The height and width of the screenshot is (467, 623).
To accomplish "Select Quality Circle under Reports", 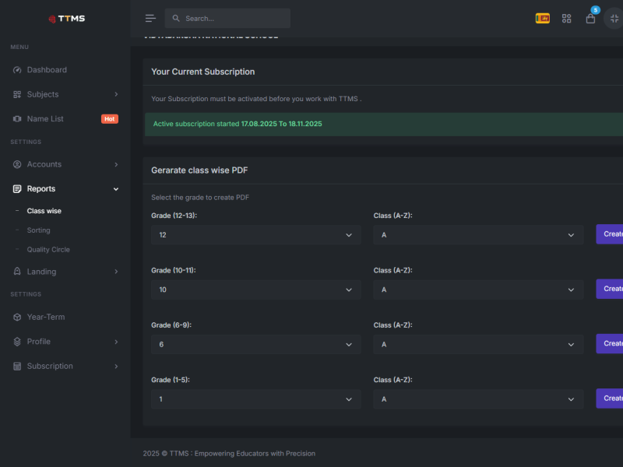I will pos(48,250).
